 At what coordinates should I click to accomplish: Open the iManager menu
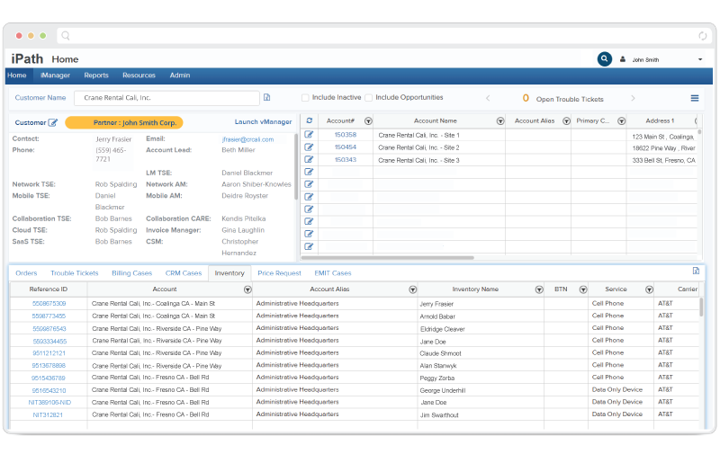55,76
